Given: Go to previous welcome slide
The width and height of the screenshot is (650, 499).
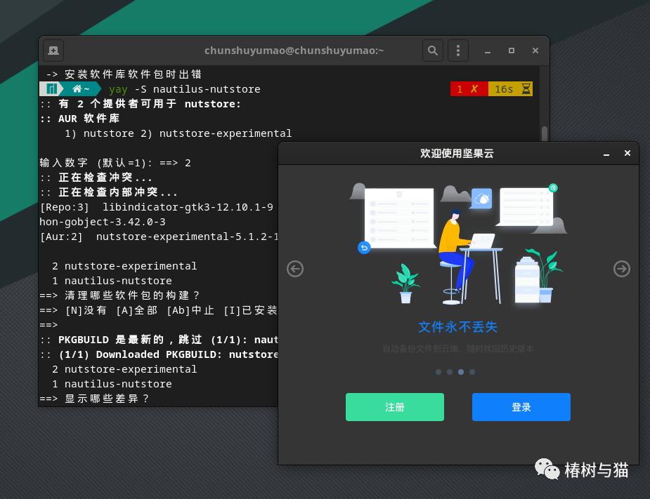Looking at the screenshot, I should 295,269.
